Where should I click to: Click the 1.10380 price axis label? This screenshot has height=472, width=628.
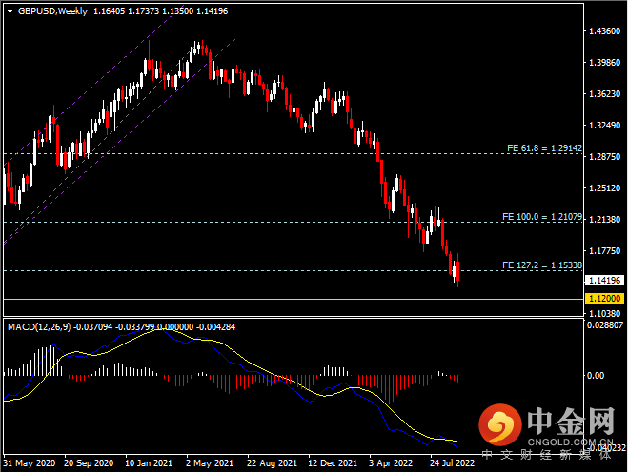[605, 313]
